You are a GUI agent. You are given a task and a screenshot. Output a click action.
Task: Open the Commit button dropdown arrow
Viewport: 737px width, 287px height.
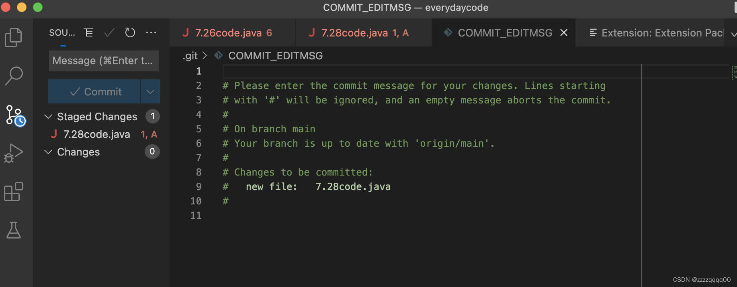point(150,92)
